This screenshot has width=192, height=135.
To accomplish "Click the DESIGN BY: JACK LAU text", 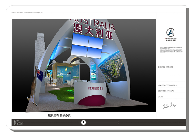I will tap(167, 91).
